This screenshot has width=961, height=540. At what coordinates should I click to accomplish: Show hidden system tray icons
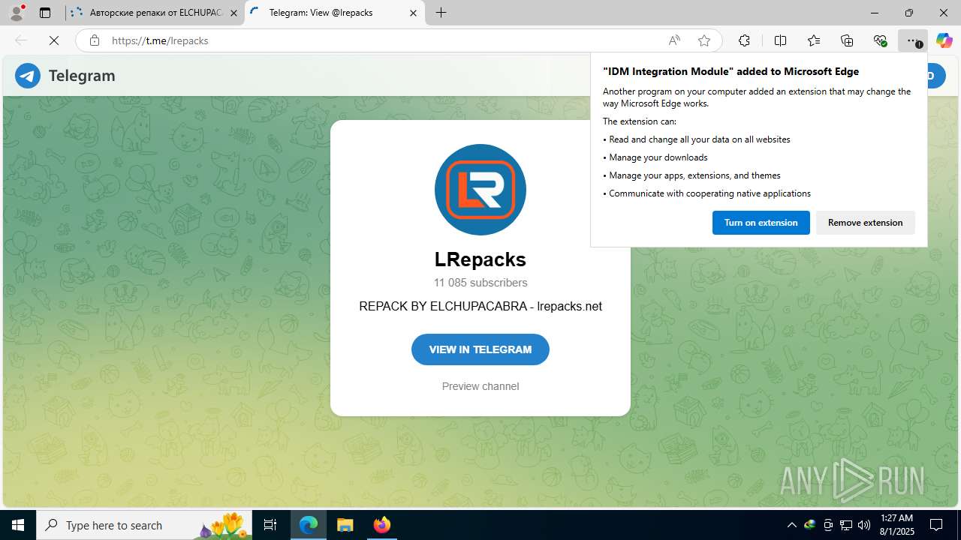pyautogui.click(x=791, y=525)
